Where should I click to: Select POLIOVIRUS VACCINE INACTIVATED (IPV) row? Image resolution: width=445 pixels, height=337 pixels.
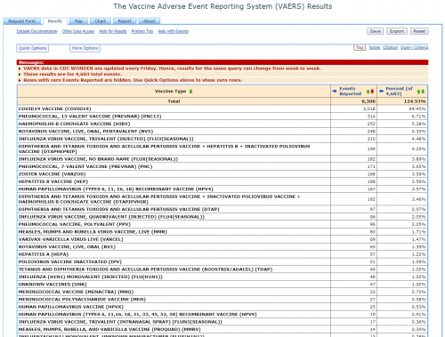coord(222,261)
